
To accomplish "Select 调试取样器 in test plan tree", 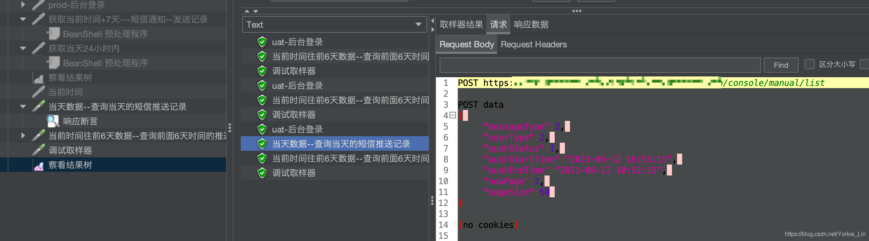I will pyautogui.click(x=70, y=150).
